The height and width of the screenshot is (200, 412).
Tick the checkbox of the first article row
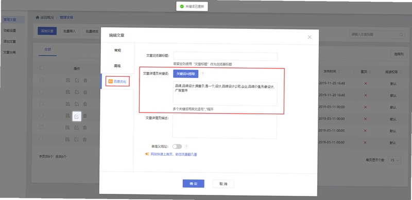42,80
